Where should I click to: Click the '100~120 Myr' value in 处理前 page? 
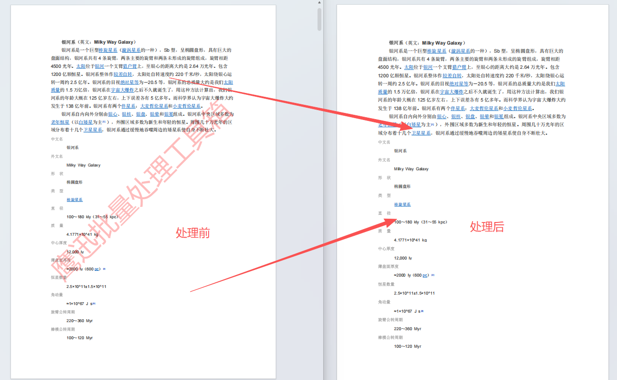click(x=80, y=338)
